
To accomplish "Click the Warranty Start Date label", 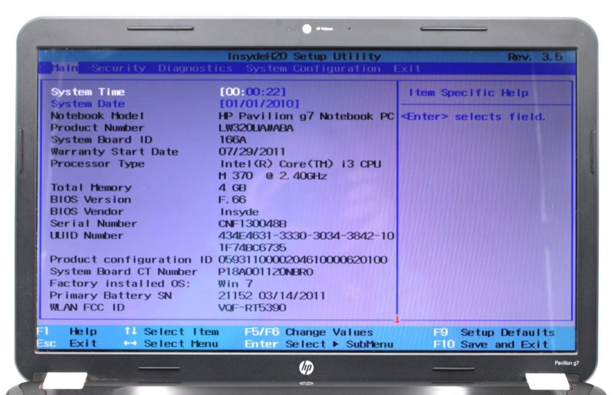I will tap(114, 152).
